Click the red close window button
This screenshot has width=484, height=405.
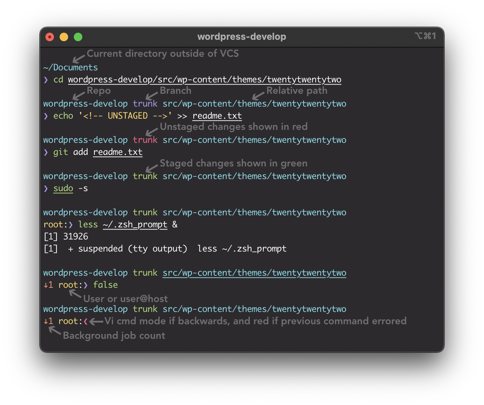[x=50, y=37]
